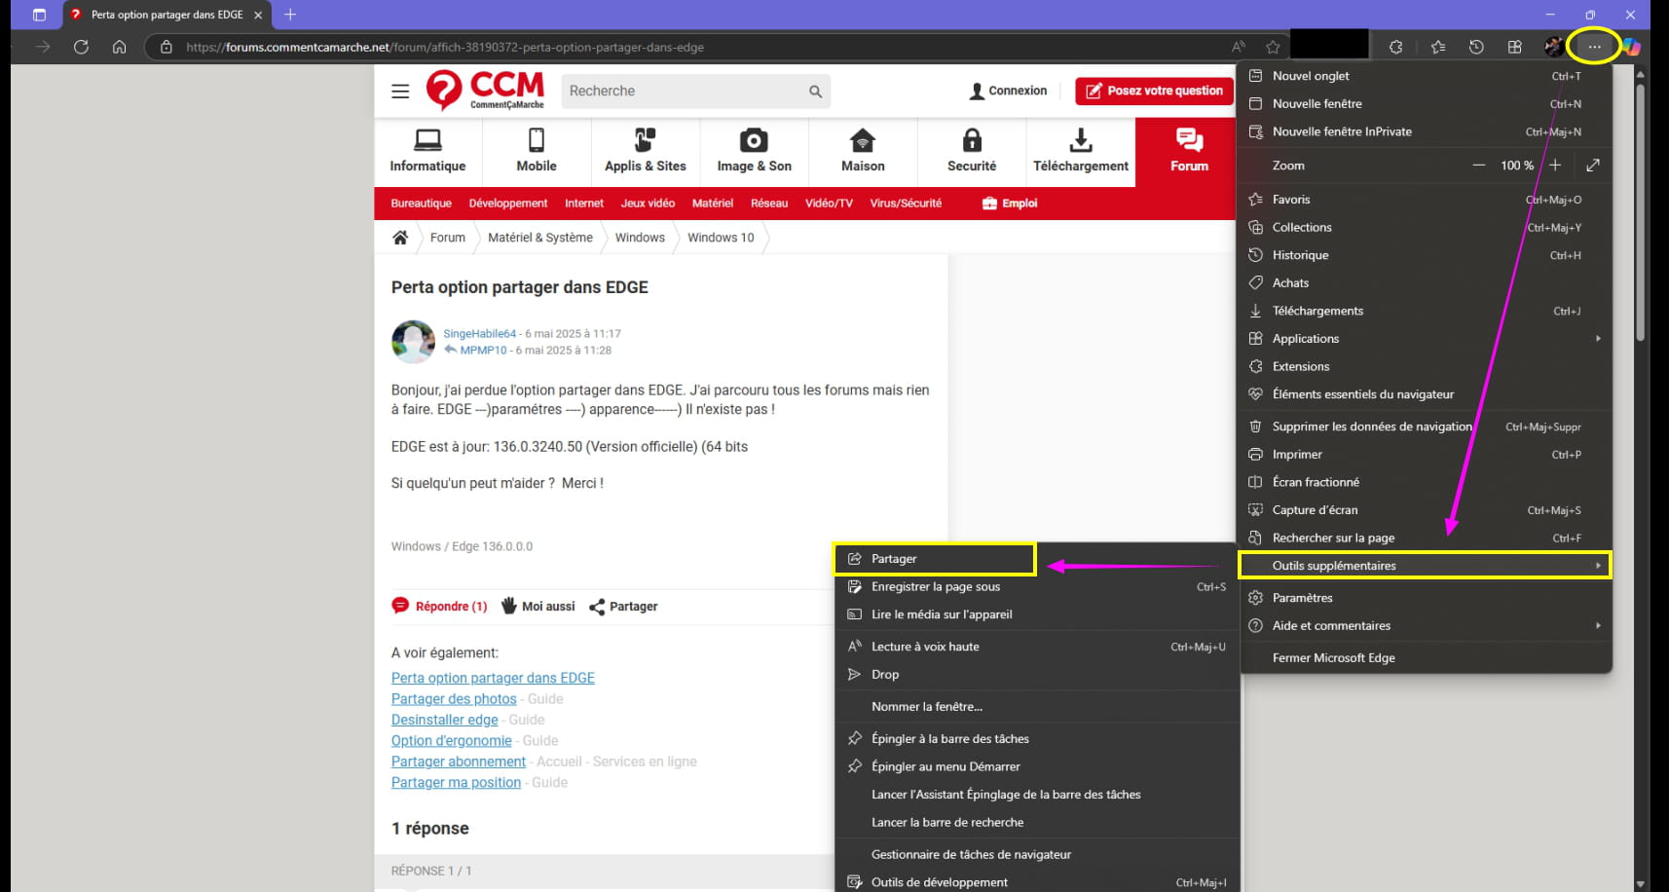
Task: Open Historique from the menu
Action: [1425, 255]
